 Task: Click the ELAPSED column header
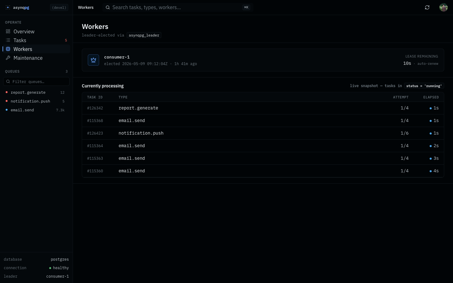point(431,97)
